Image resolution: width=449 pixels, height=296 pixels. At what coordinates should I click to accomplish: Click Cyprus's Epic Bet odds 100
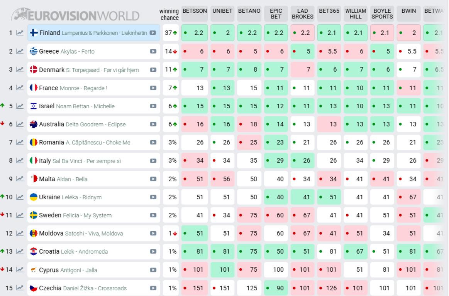pos(276,270)
